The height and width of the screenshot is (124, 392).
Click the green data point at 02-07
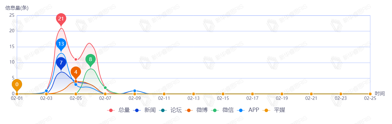coord(105,88)
